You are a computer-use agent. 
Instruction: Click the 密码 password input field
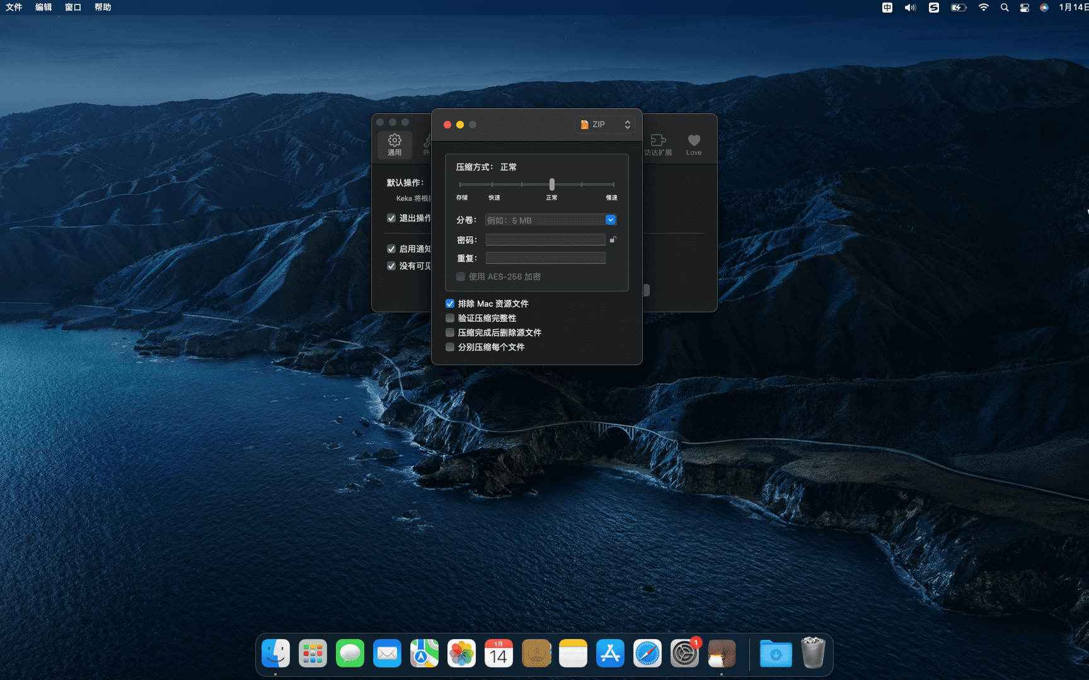(545, 240)
